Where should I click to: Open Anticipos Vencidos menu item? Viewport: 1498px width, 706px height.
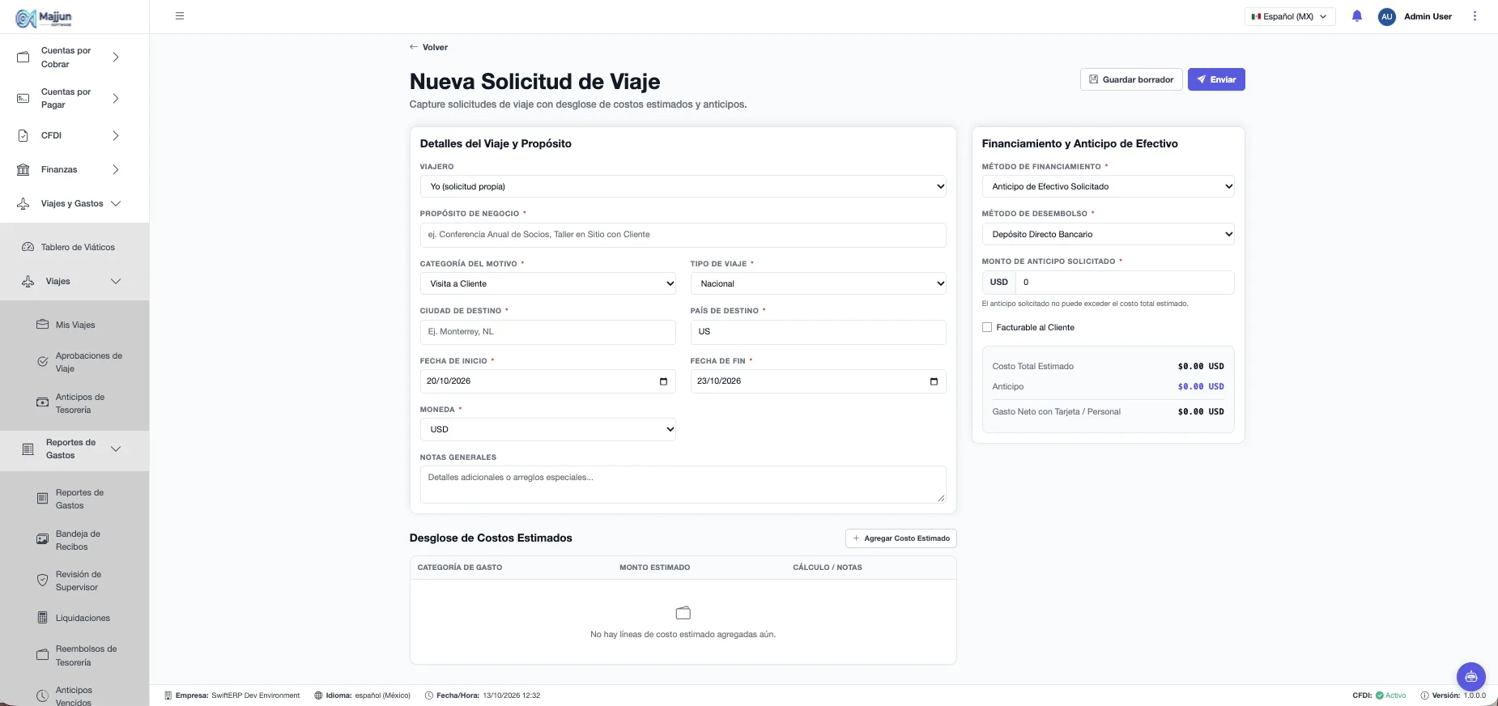[x=74, y=695]
